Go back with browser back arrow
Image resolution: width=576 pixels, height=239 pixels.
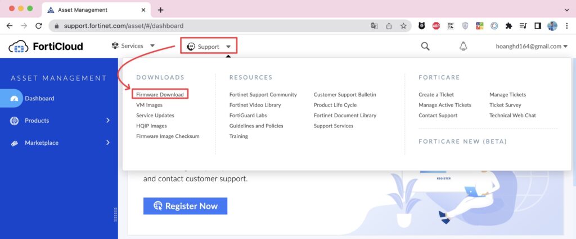pyautogui.click(x=10, y=26)
